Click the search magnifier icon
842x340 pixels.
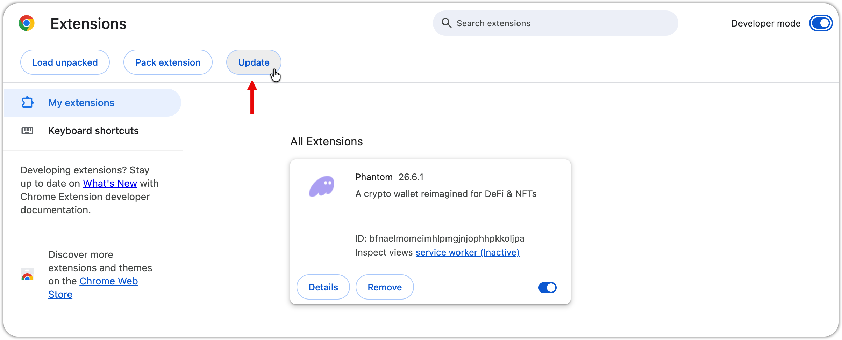click(x=446, y=23)
